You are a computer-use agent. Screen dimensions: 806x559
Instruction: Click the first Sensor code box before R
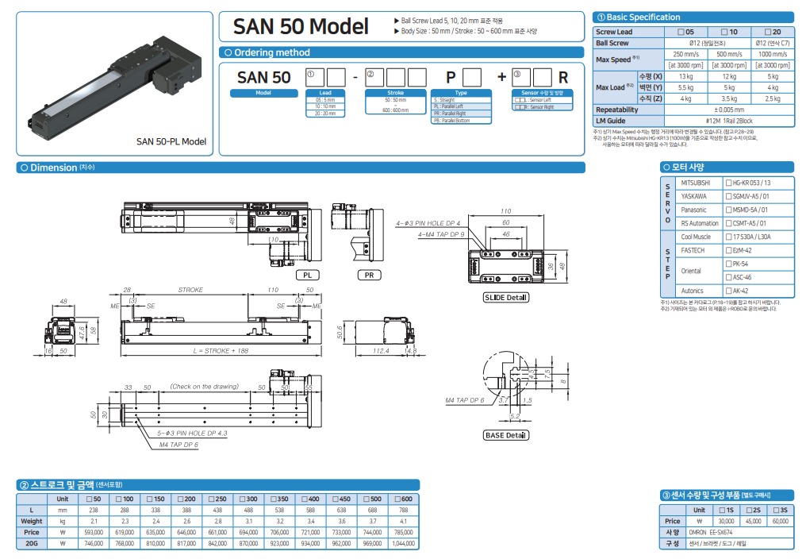(522, 78)
